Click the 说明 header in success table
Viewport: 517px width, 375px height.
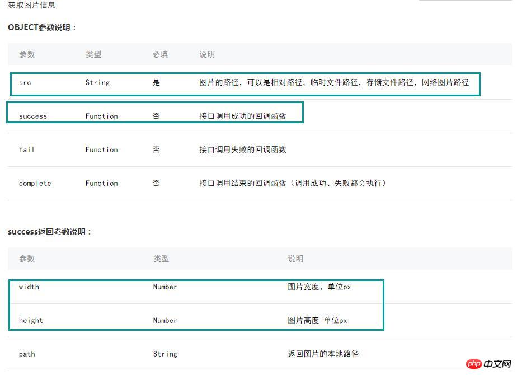(x=295, y=259)
